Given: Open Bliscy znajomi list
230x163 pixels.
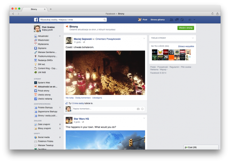Looking at the screenshot, I should click(x=44, y=128).
